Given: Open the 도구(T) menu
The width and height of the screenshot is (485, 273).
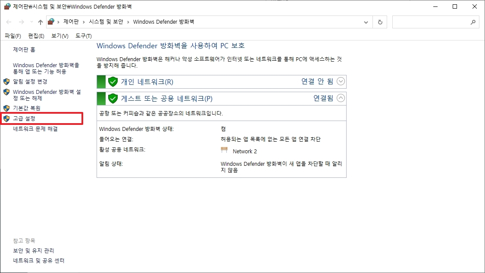Looking at the screenshot, I should tap(84, 36).
